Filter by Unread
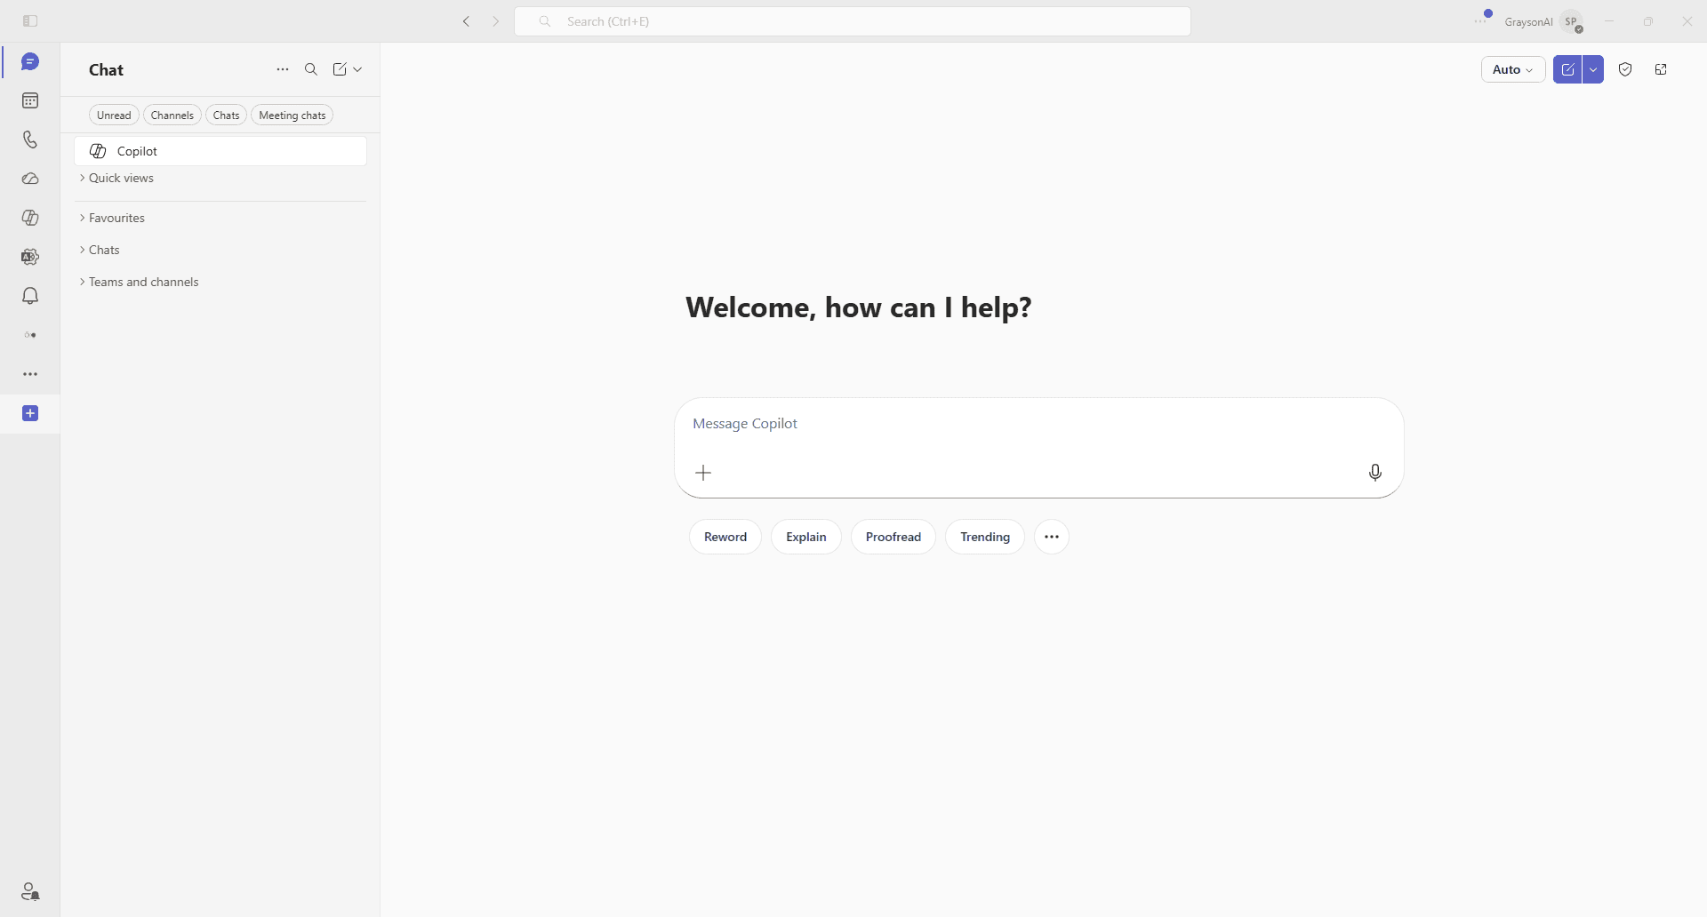Image resolution: width=1707 pixels, height=917 pixels. pos(114,116)
